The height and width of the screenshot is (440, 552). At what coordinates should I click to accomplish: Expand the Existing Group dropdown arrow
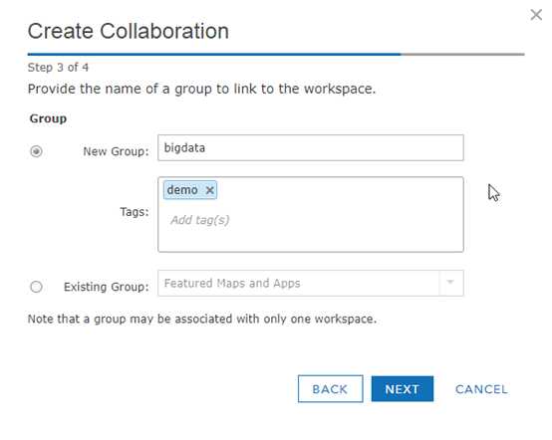click(x=450, y=283)
